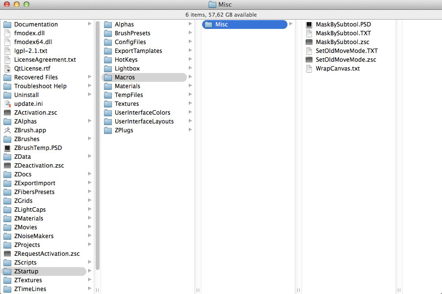Click the ZActivation.zsc file icon
Image resolution: width=442 pixels, height=294 pixels.
click(x=7, y=113)
